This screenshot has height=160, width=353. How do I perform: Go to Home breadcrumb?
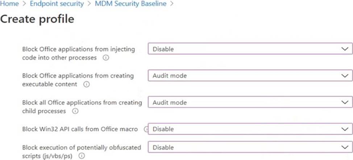click(9, 4)
